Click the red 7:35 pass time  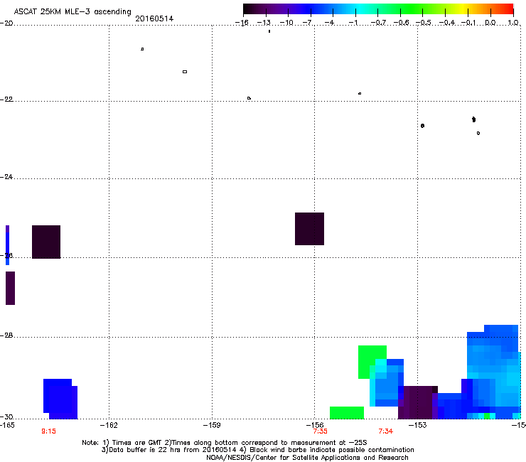coord(320,431)
